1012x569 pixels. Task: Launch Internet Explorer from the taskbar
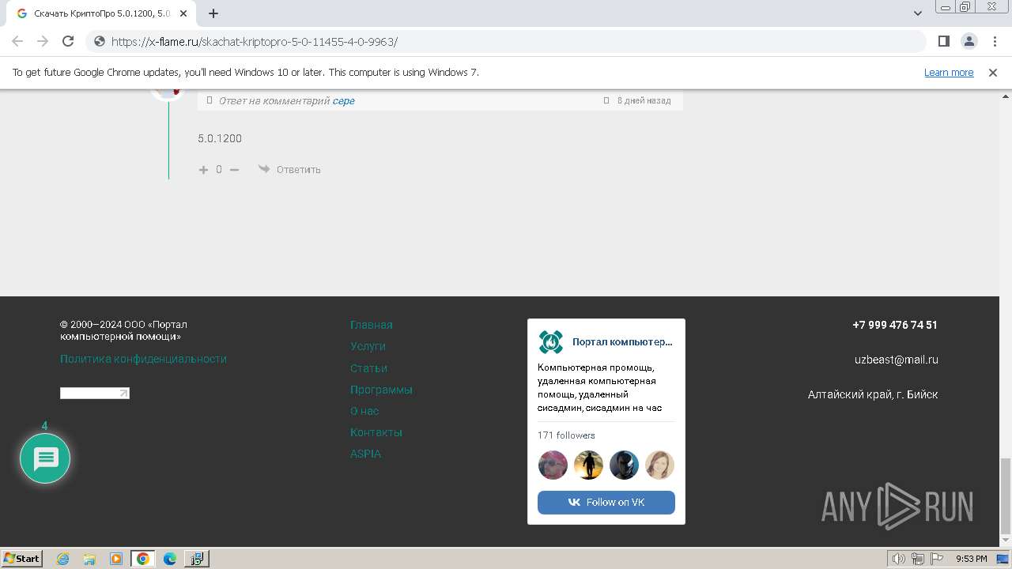tap(63, 559)
